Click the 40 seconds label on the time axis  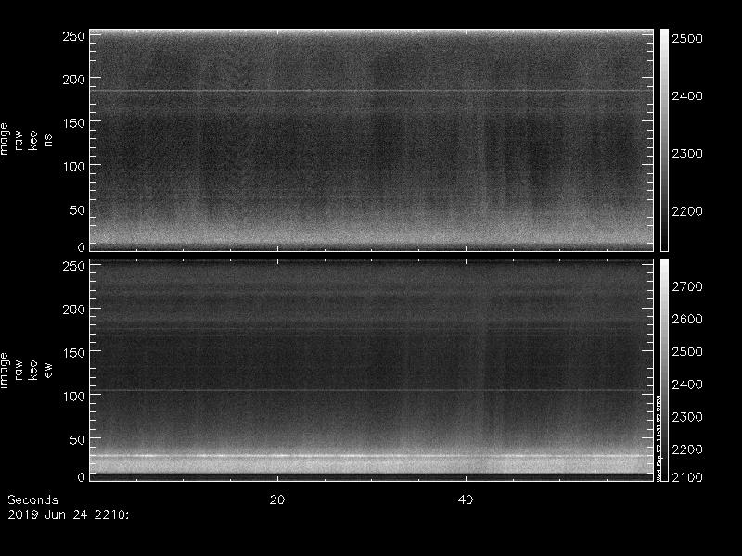(466, 499)
